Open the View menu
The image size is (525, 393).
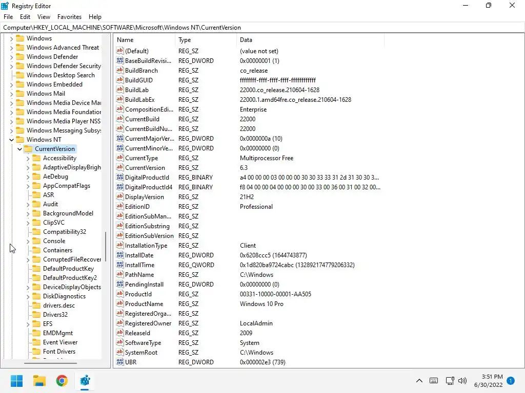tap(44, 17)
